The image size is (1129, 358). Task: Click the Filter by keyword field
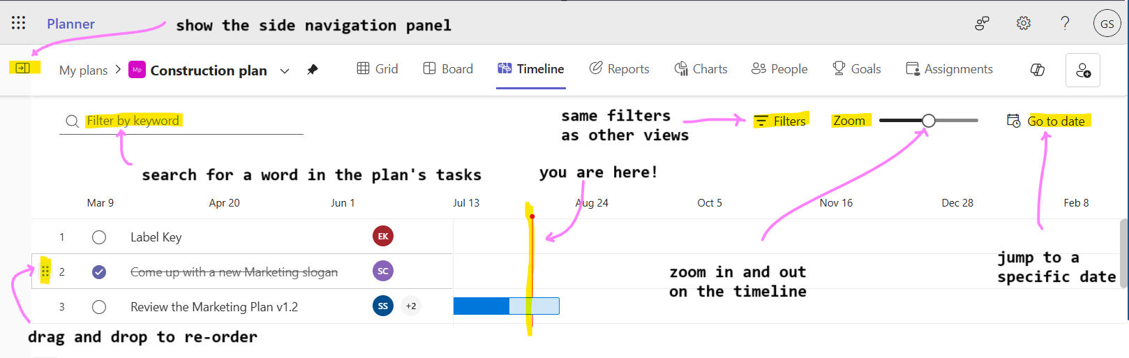pyautogui.click(x=181, y=121)
